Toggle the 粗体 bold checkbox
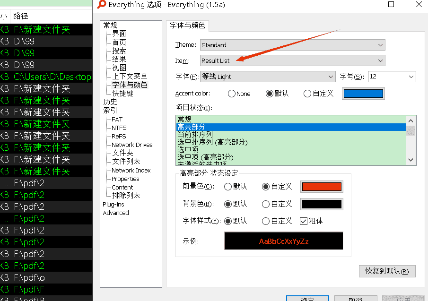Image resolution: width=428 pixels, height=301 pixels. (304, 221)
